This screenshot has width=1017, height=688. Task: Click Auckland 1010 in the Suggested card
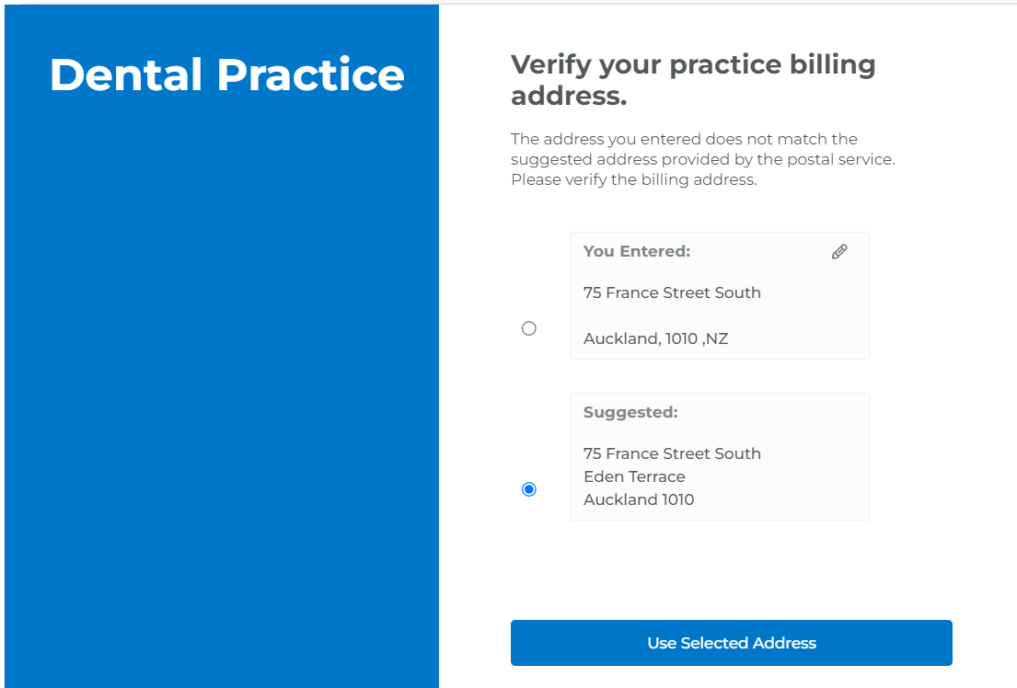(639, 500)
